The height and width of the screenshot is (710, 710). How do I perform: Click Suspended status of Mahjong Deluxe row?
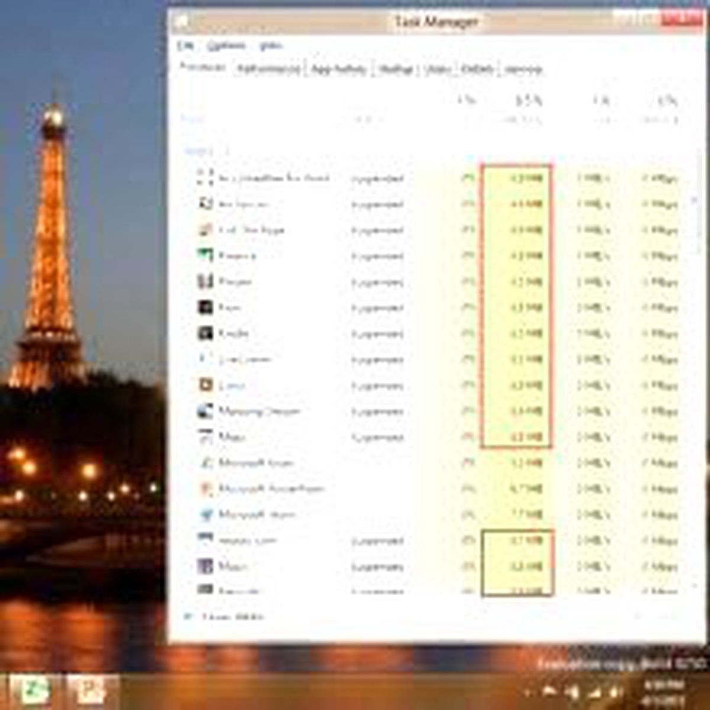377,412
